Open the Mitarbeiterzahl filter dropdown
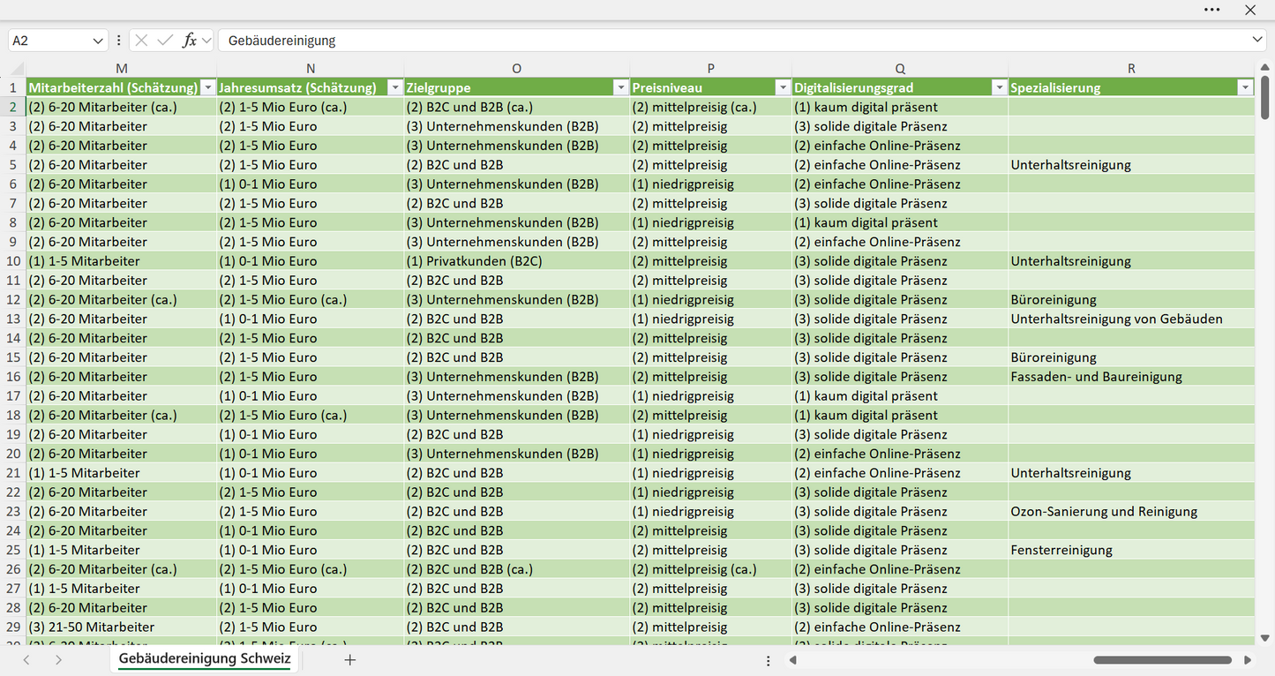Screen dimensions: 1275x676 pos(208,87)
